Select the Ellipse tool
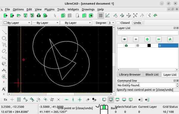The height and width of the screenshot is (114, 179). 4,51
